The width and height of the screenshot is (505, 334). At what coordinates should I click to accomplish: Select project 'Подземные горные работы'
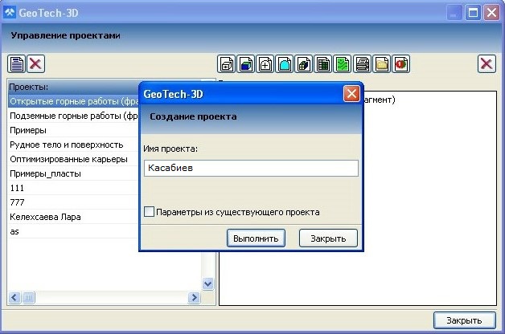pos(73,116)
